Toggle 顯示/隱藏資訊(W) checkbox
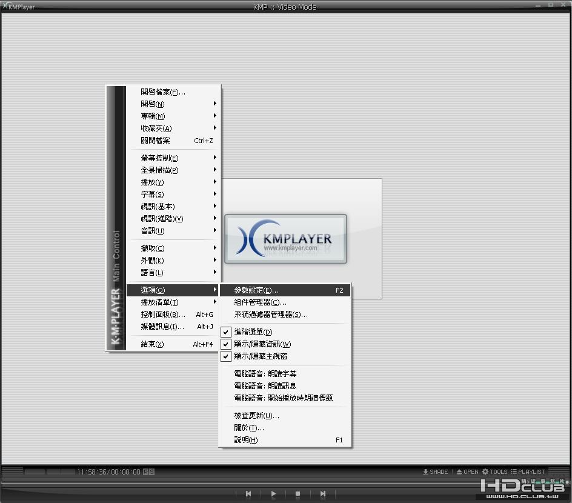The height and width of the screenshot is (503, 572). click(226, 344)
